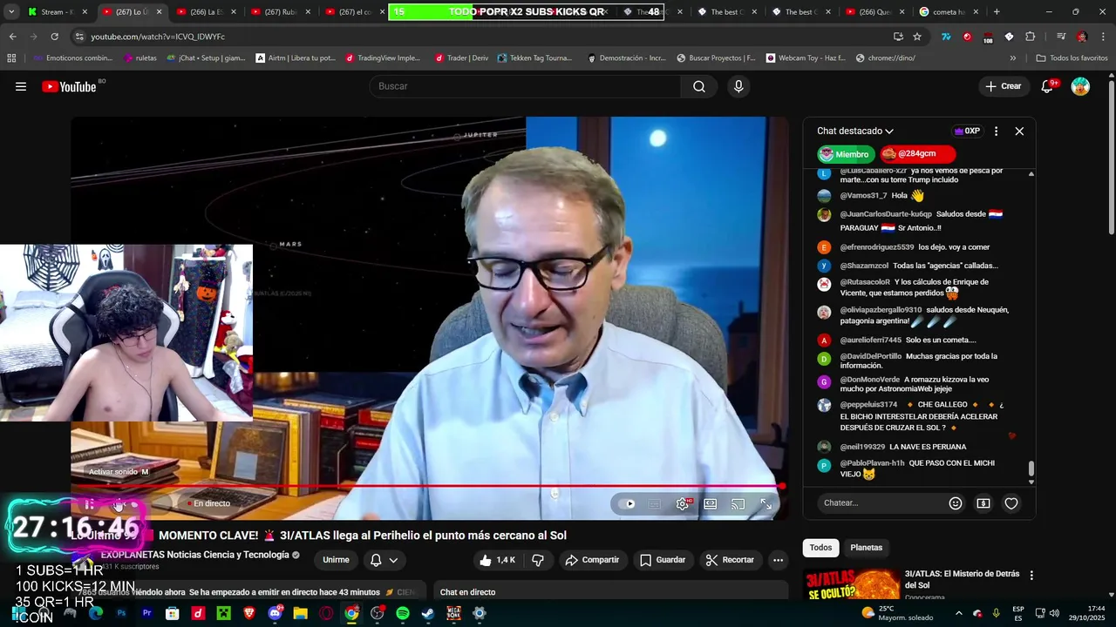Bookmark this page with star icon

coord(917,37)
